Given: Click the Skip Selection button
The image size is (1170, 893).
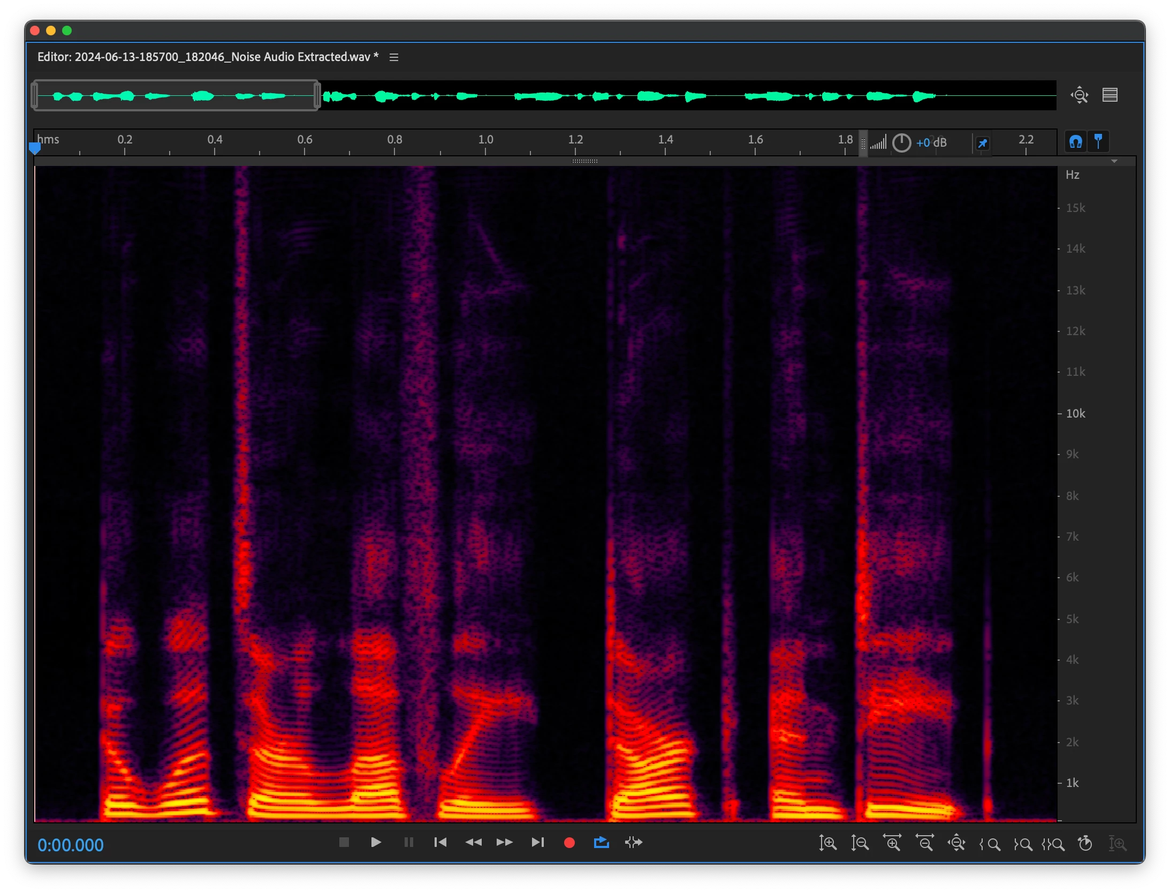Looking at the screenshot, I should [x=633, y=843].
